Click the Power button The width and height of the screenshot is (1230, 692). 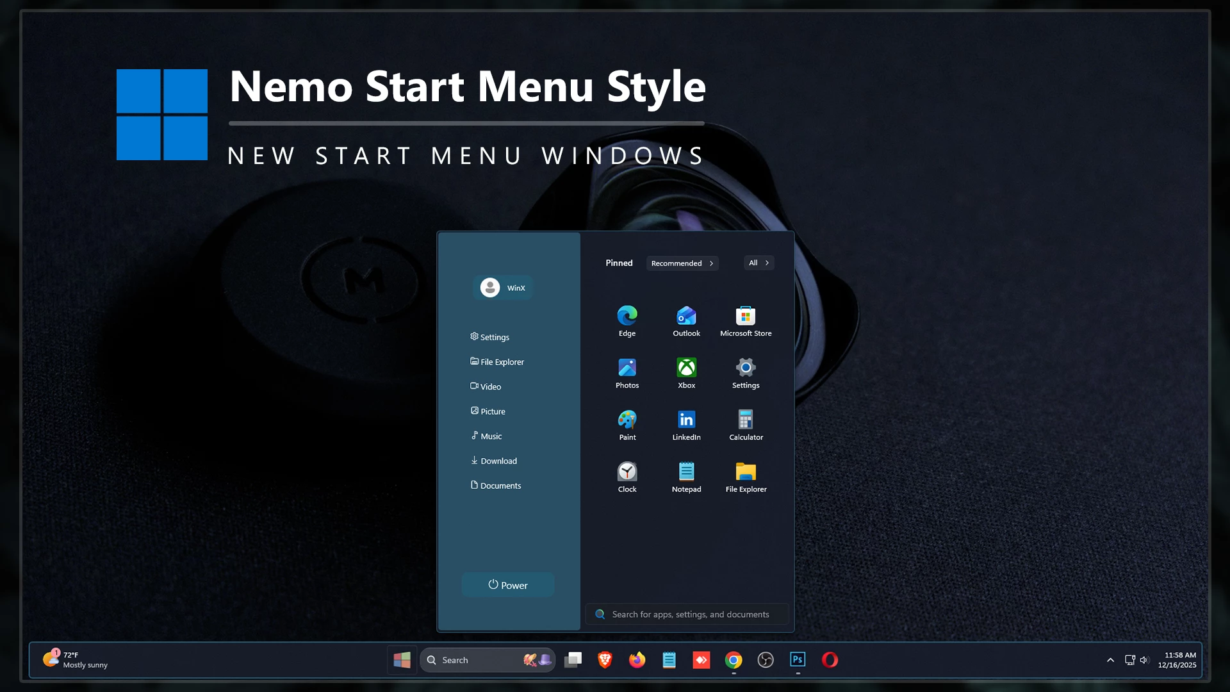508,585
